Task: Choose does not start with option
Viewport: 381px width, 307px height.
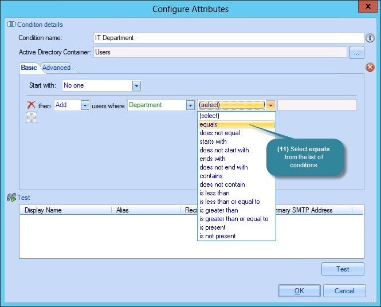Action: click(237, 150)
